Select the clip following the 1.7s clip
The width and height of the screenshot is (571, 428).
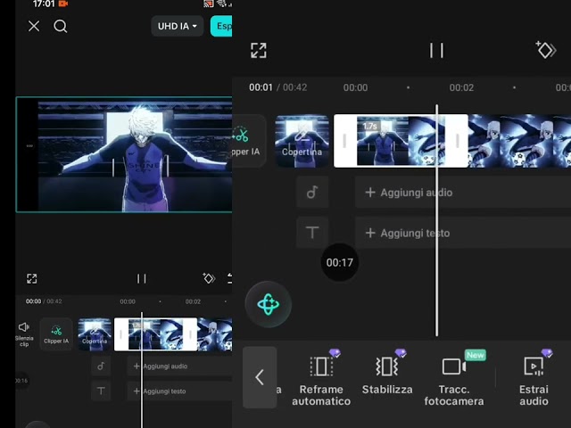pyautogui.click(x=519, y=141)
